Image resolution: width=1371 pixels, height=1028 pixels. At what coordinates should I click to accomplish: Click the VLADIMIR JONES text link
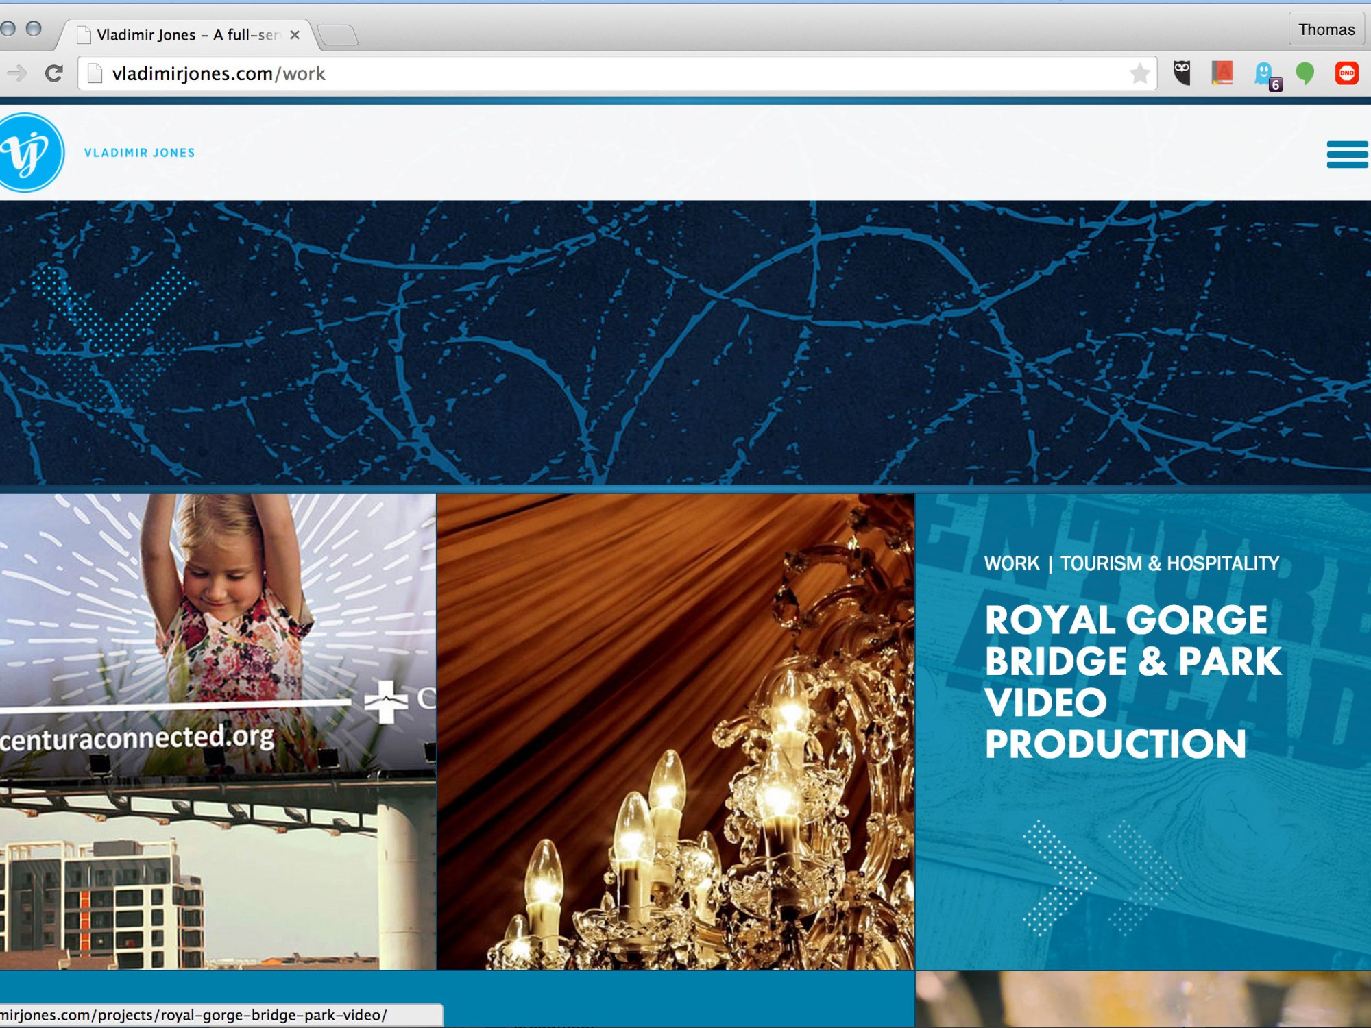139,153
